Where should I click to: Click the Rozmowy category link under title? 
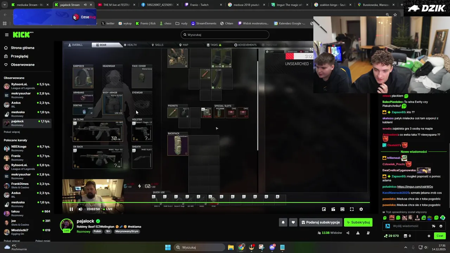point(83,232)
